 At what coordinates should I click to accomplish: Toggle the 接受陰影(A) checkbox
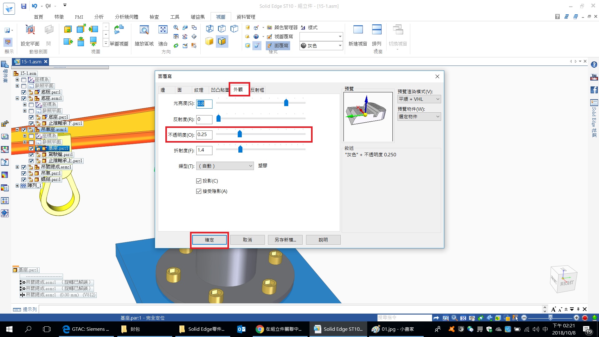(199, 191)
